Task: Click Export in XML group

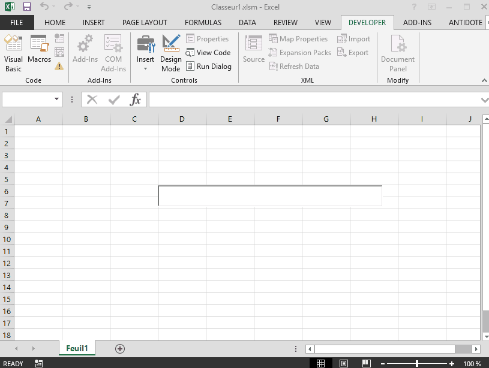Action: coord(353,52)
